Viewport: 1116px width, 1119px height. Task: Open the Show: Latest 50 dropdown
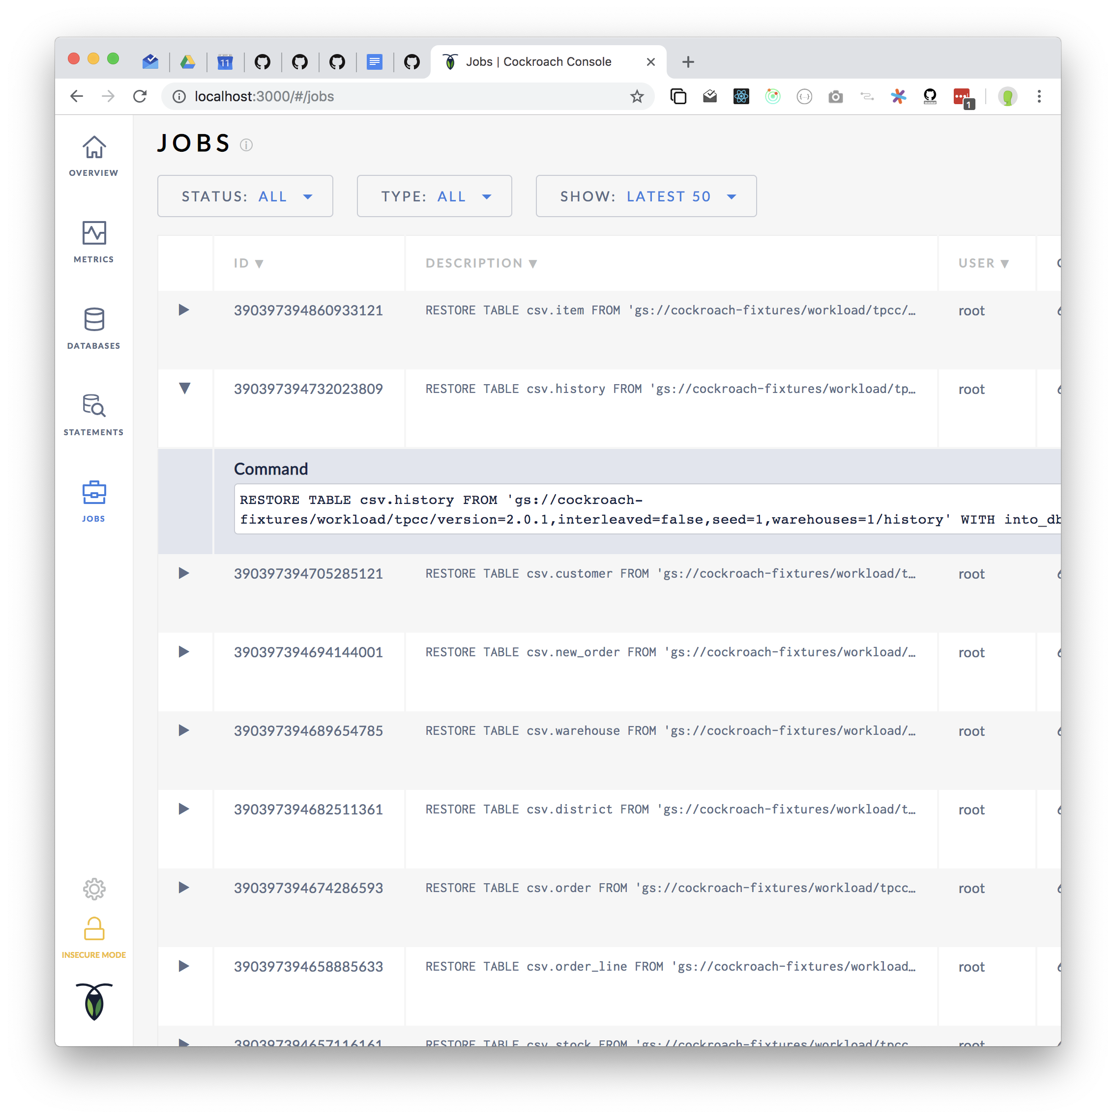[x=646, y=196]
